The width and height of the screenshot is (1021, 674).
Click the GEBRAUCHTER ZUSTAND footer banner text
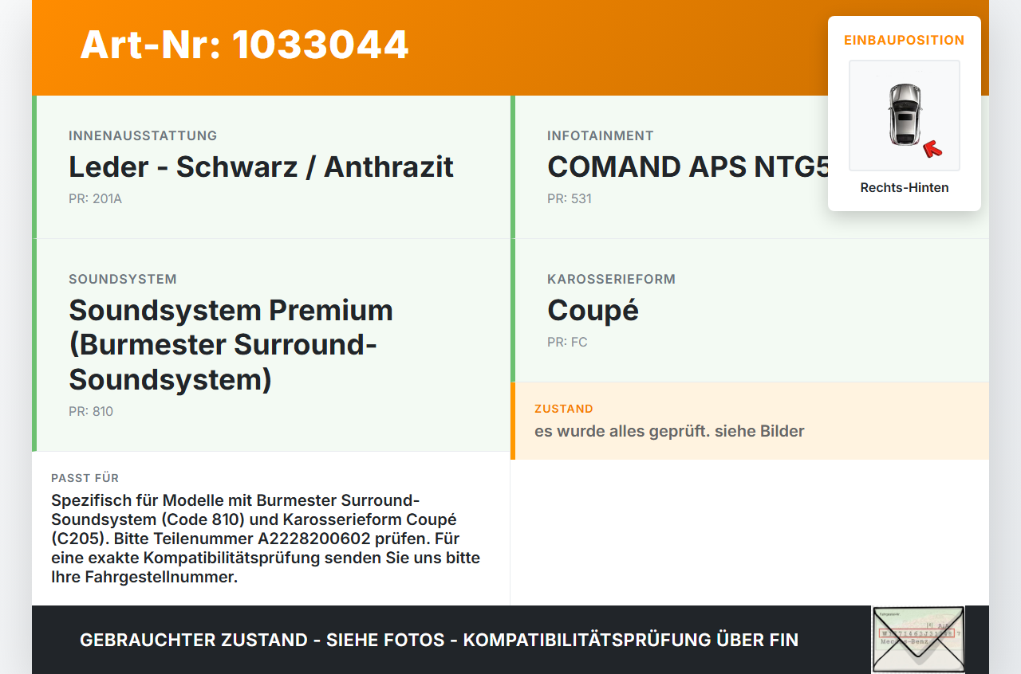439,640
